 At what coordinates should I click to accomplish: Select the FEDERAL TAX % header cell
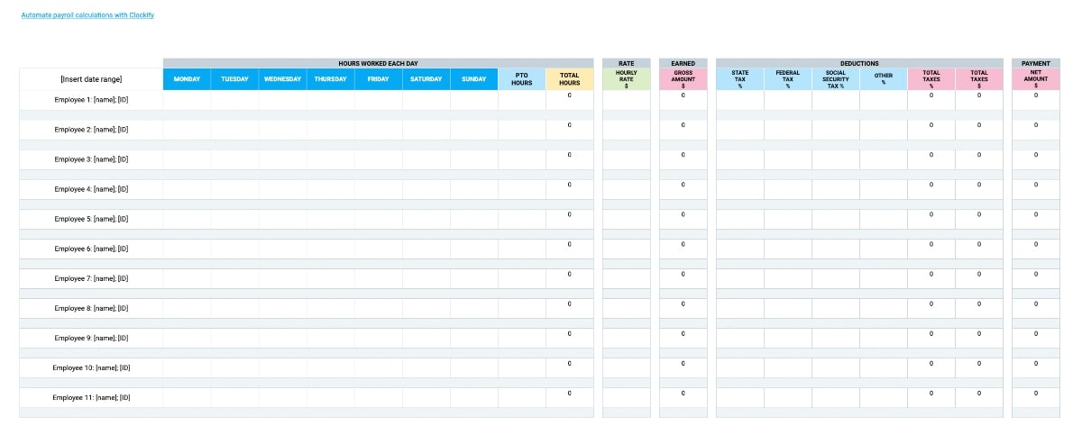point(787,79)
